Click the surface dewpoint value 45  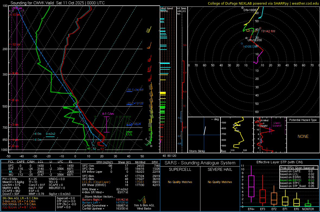89,149
